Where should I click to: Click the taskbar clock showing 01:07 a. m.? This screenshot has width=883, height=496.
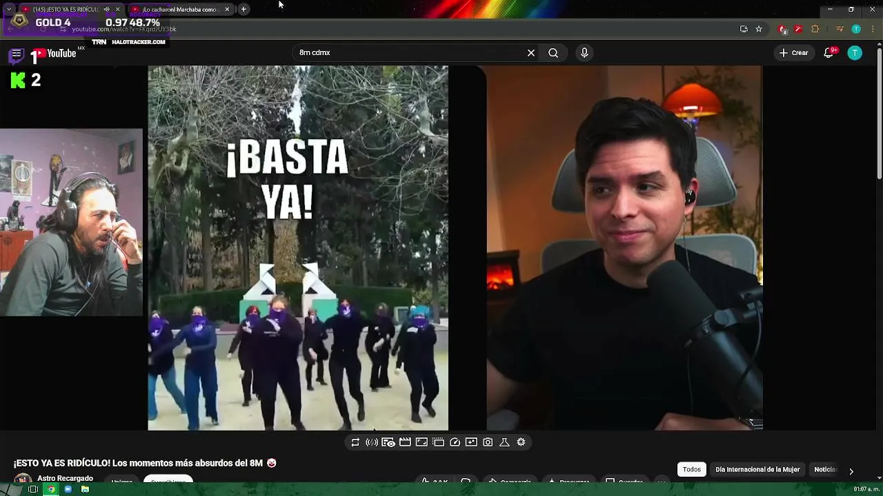866,489
